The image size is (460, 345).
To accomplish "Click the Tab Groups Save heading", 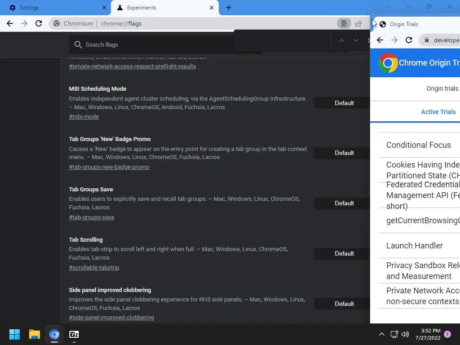I will [x=91, y=190].
